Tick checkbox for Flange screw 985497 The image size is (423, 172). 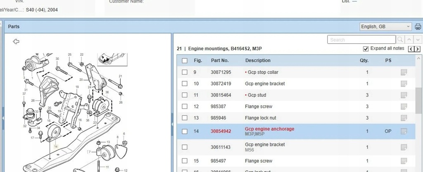185,161
